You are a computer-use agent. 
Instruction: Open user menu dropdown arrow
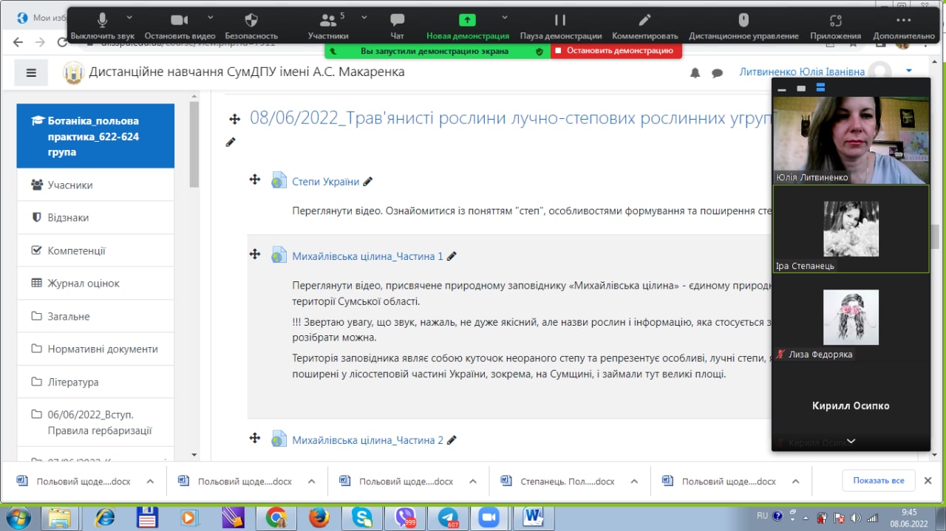(x=908, y=71)
